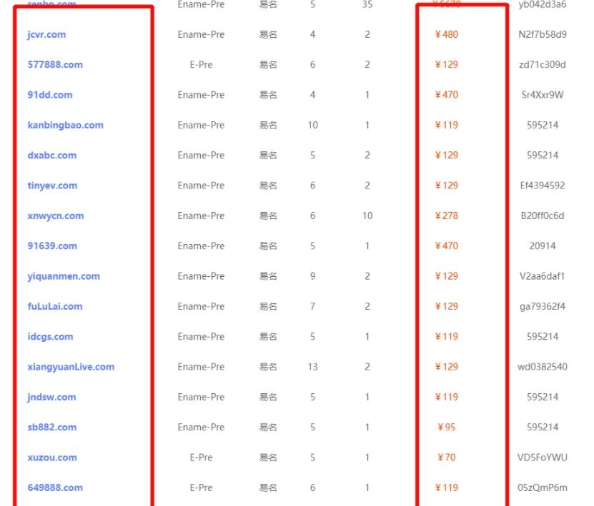
Task: Select buyer ID 595214 in sb882.com row
Action: click(x=543, y=427)
